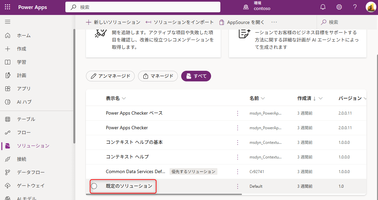Collapse the left navigation hamburger menu
The image size is (378, 200).
8,22
